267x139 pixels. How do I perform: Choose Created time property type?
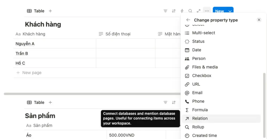[221, 136]
